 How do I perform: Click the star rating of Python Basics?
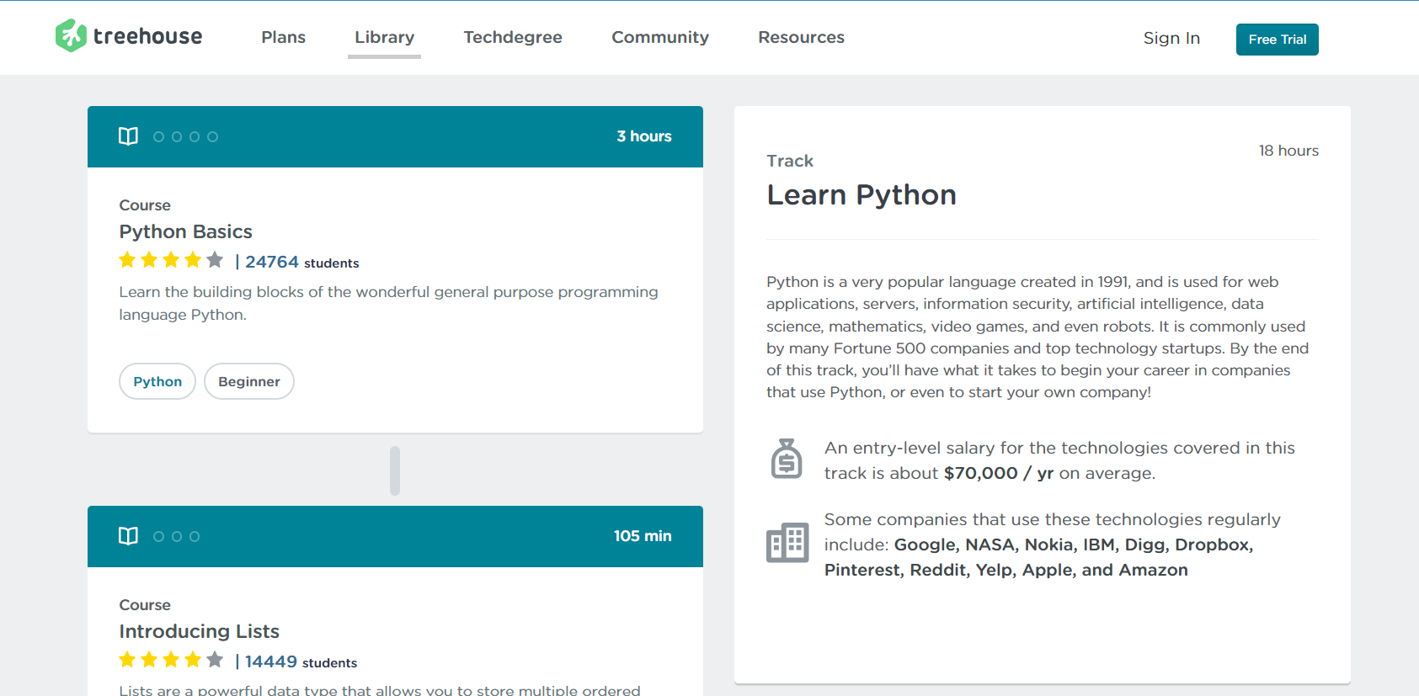pos(171,260)
